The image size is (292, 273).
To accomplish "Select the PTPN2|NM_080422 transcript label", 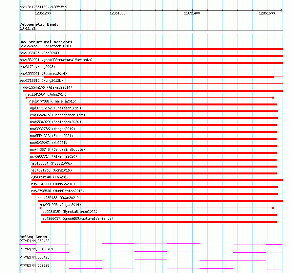I will (x=35, y=241).
